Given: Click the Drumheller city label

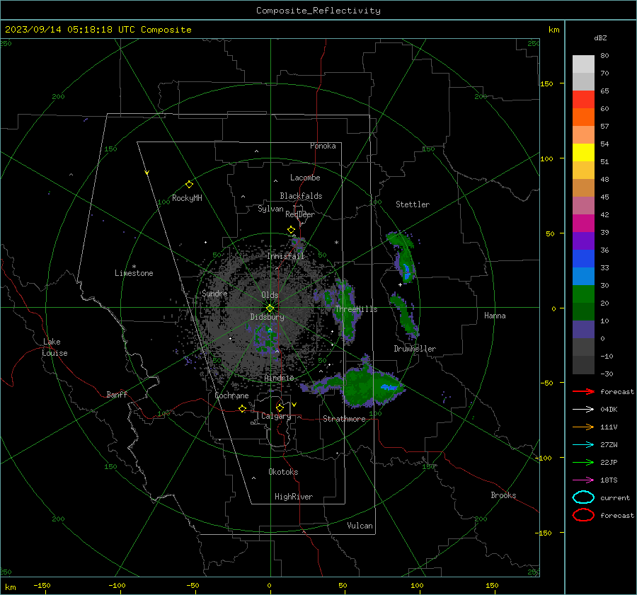Looking at the screenshot, I should pyautogui.click(x=415, y=349).
